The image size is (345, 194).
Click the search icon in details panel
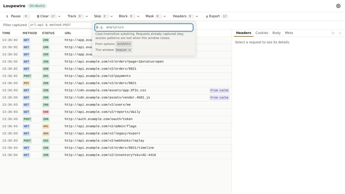tap(340, 33)
